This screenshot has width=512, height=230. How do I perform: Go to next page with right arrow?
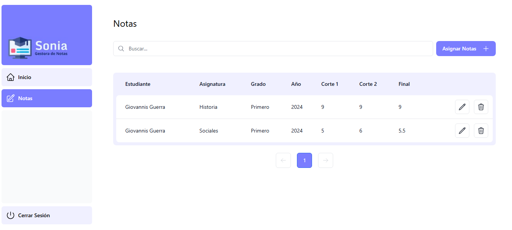click(x=326, y=160)
